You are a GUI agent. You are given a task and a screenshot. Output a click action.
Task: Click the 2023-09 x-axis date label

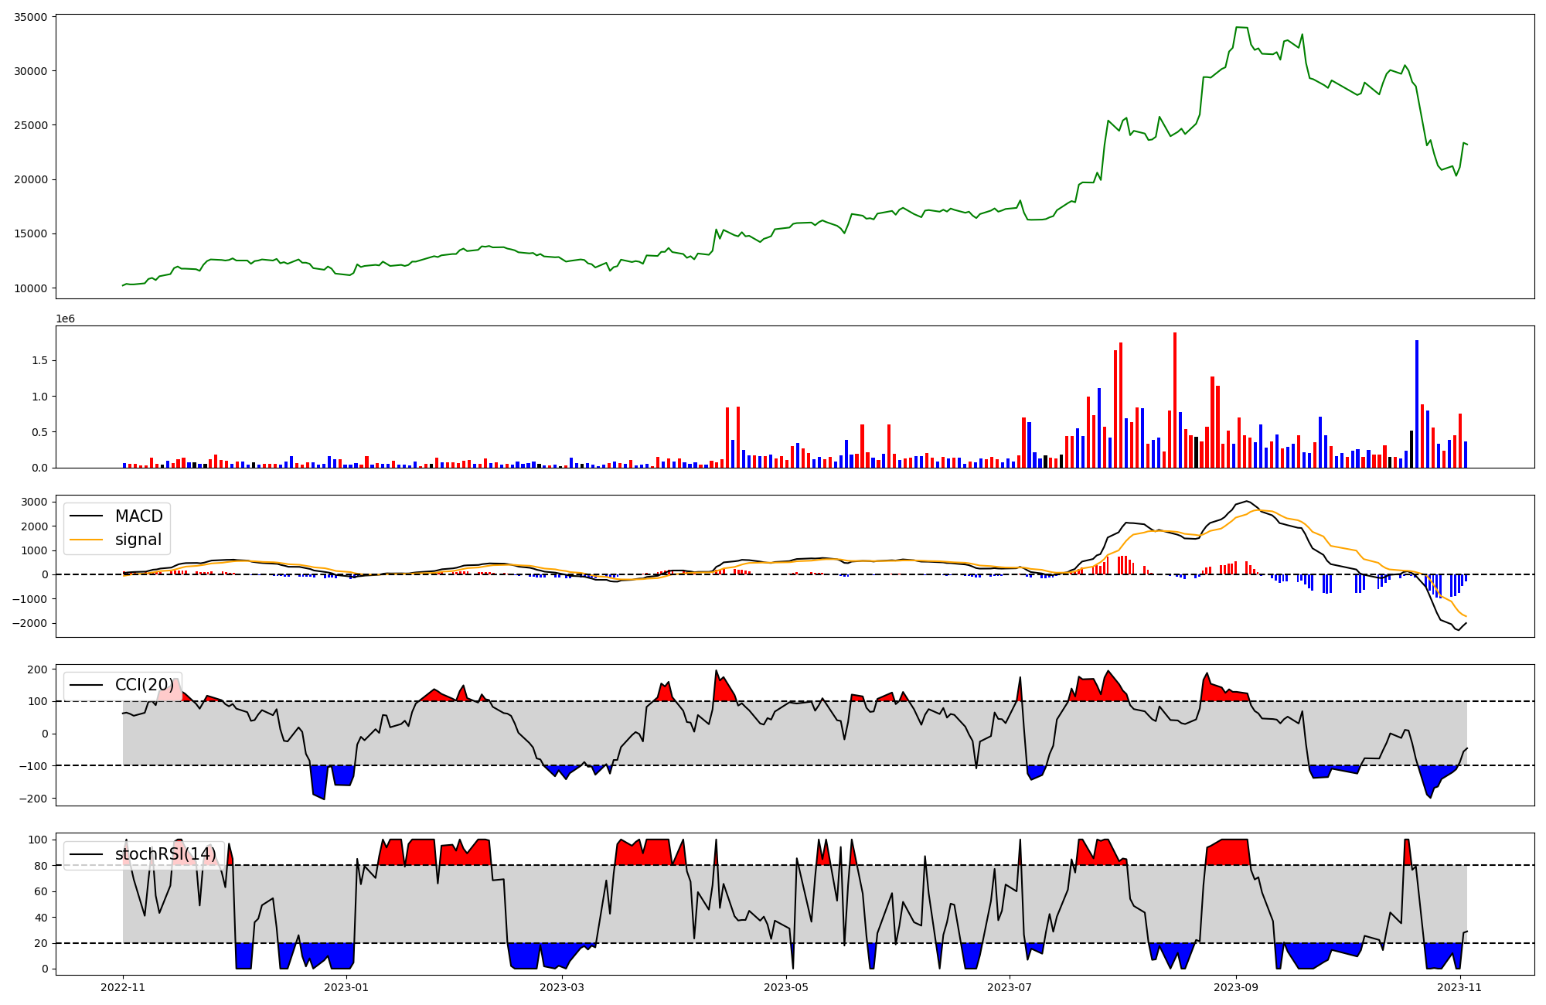coord(1235,987)
